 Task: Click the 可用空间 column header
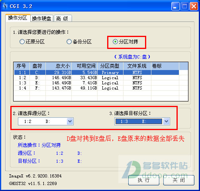[84, 66]
